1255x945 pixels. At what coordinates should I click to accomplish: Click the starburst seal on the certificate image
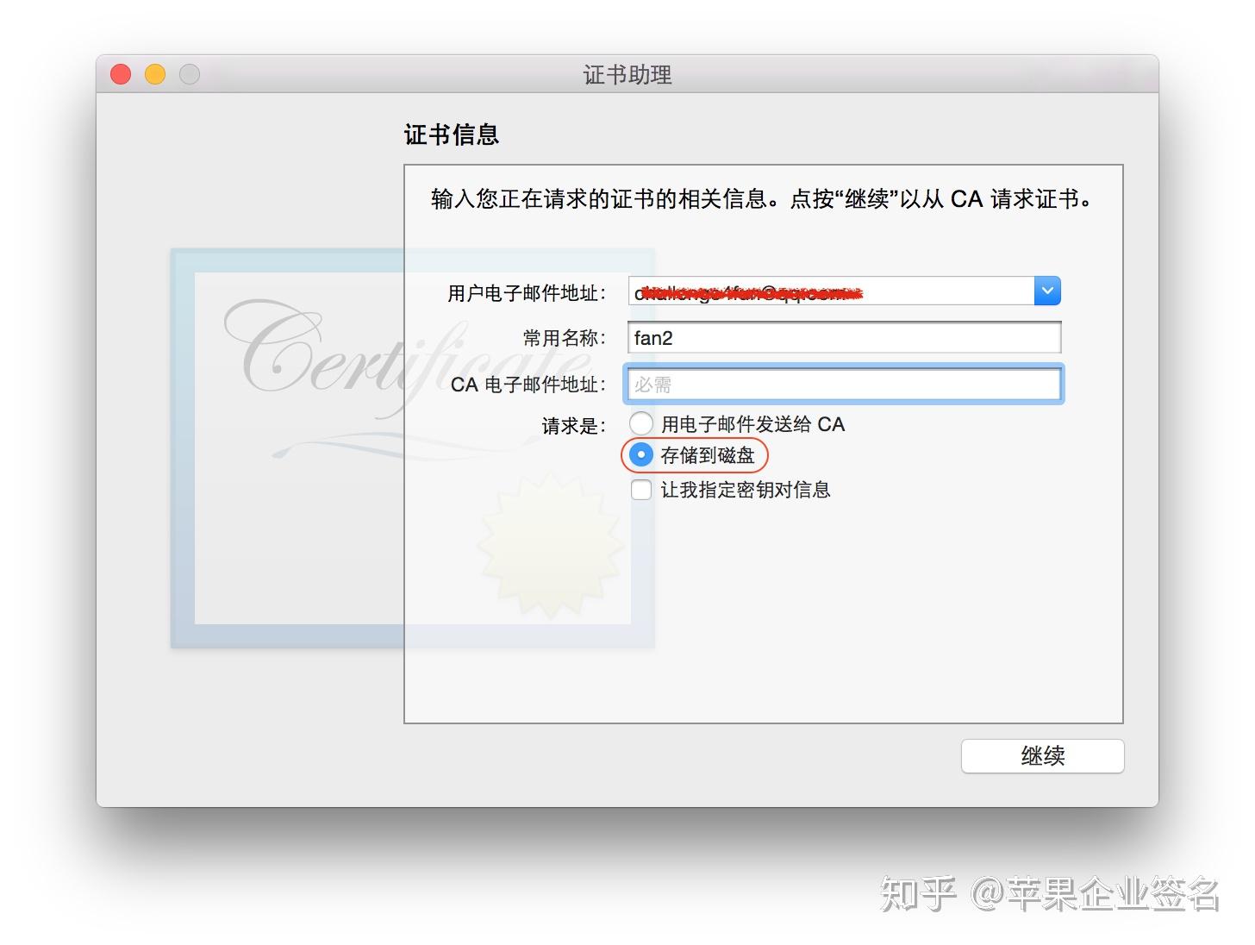pyautogui.click(x=550, y=546)
